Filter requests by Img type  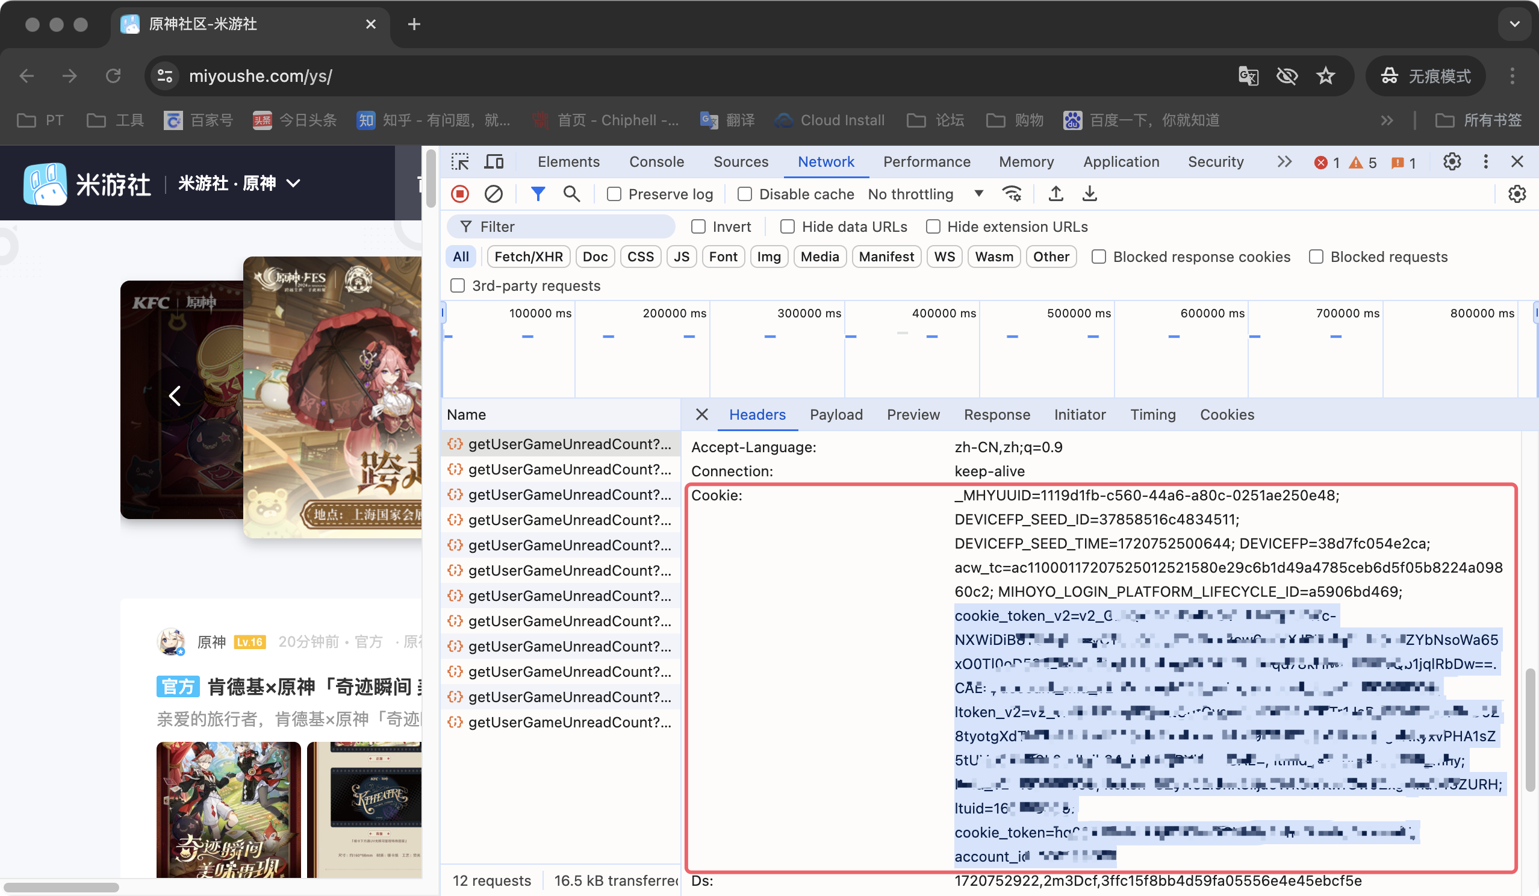(769, 257)
